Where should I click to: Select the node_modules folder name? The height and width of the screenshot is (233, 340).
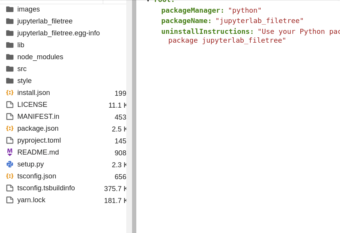(x=40, y=57)
